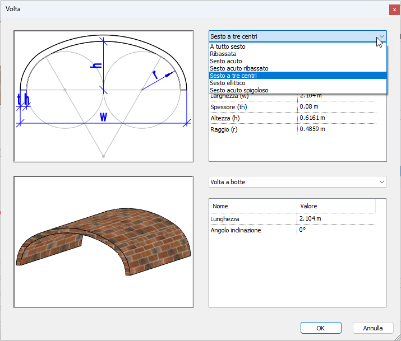
Task: Click the arch type combo box text field
Action: pos(293,36)
